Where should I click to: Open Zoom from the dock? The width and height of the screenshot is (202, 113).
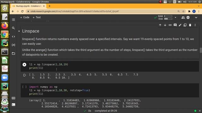pos(5,78)
